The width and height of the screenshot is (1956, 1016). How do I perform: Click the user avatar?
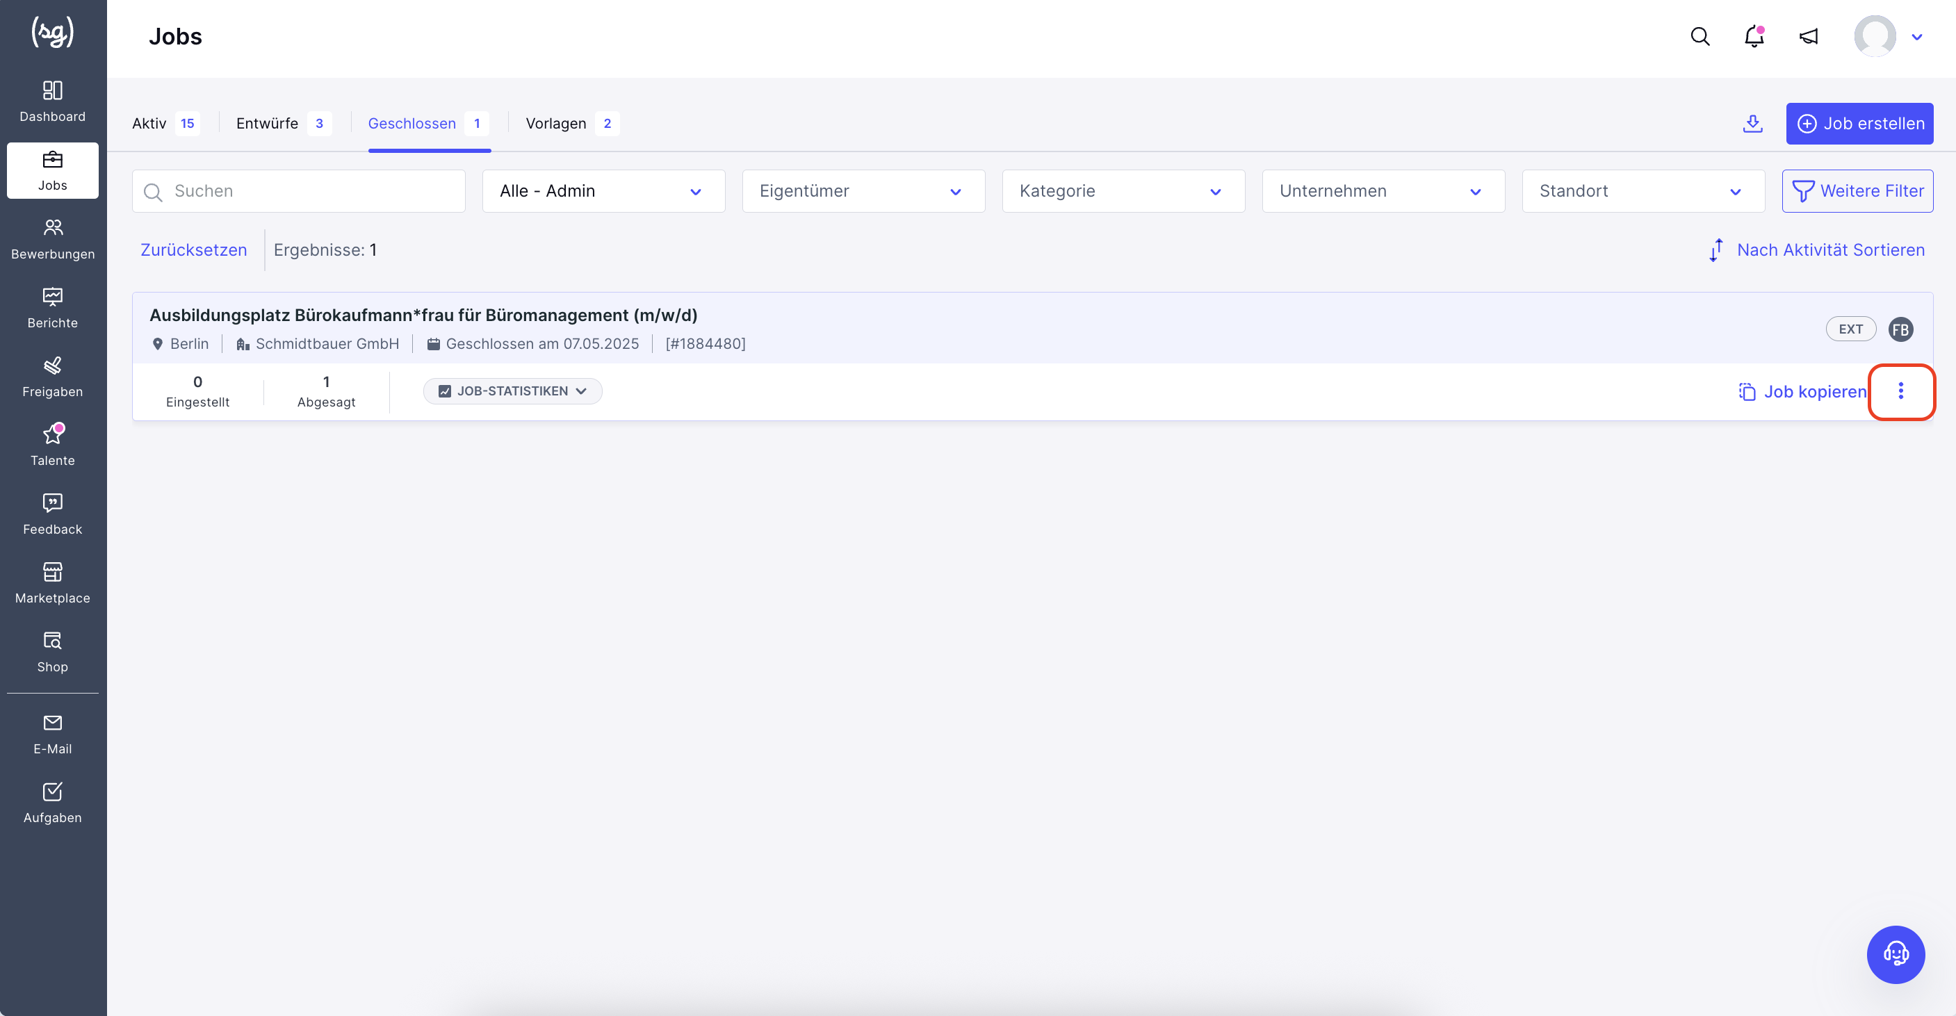click(1875, 36)
